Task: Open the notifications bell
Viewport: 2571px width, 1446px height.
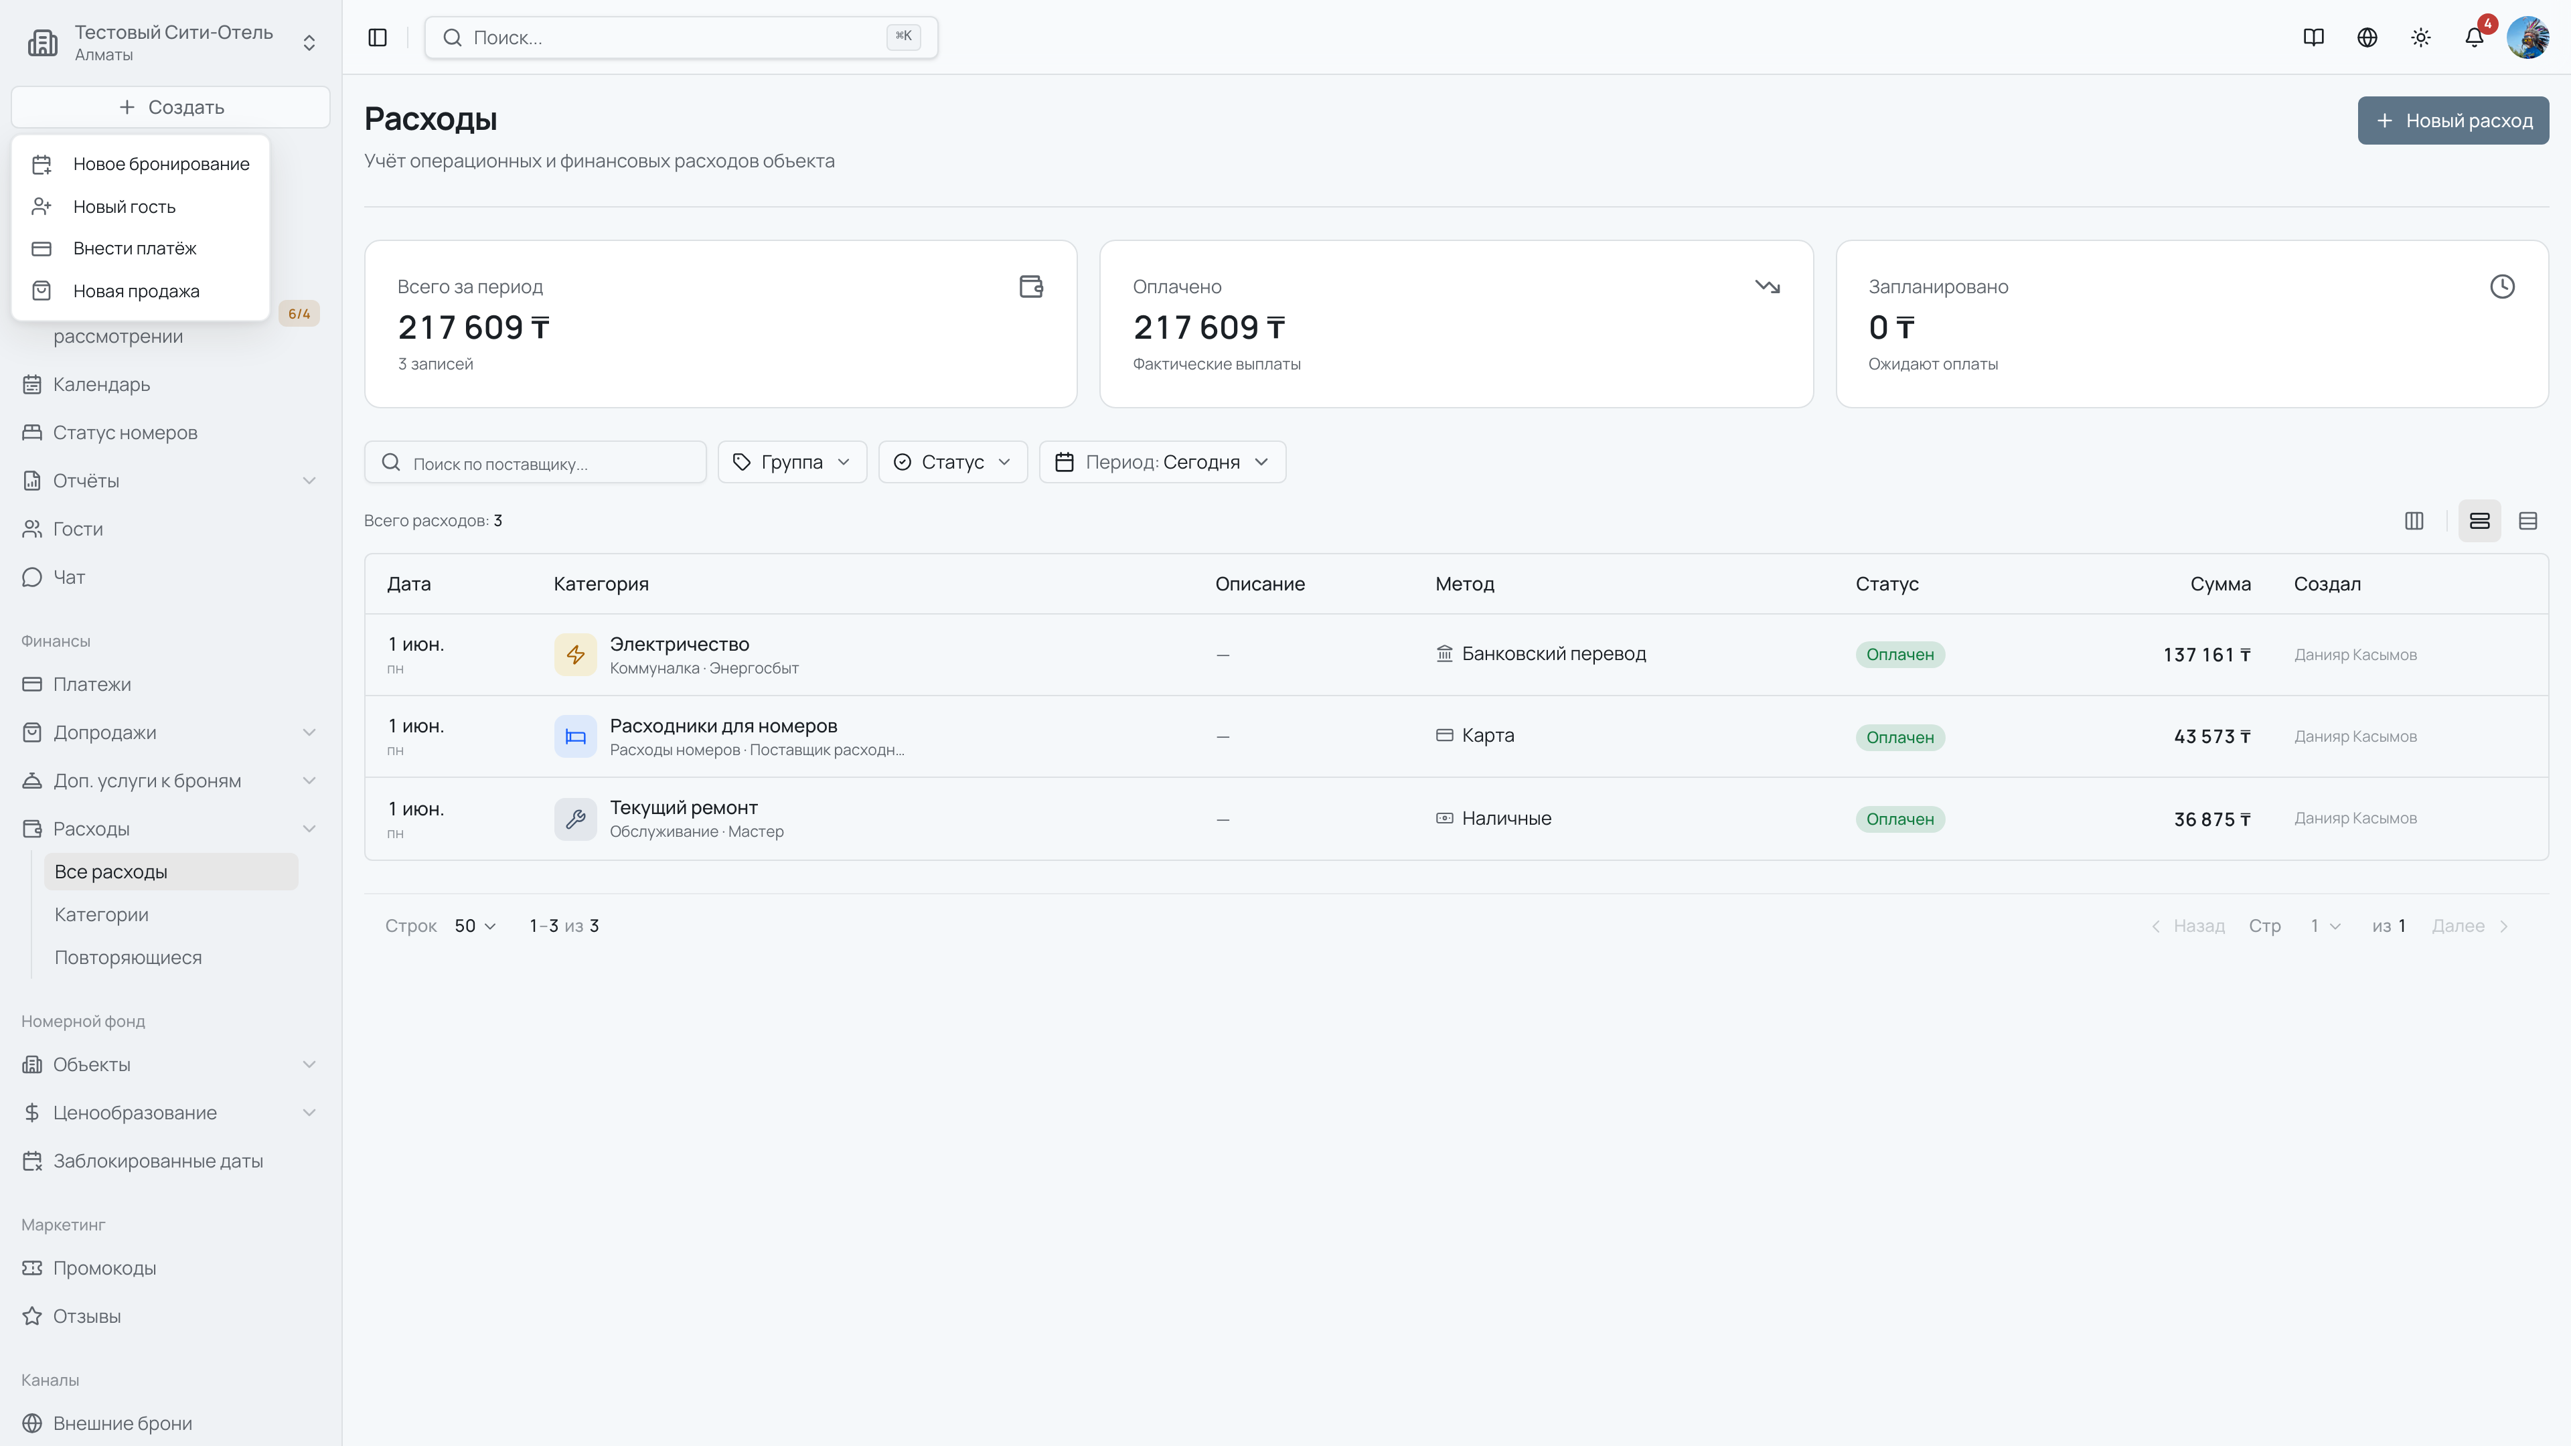Action: pos(2474,38)
